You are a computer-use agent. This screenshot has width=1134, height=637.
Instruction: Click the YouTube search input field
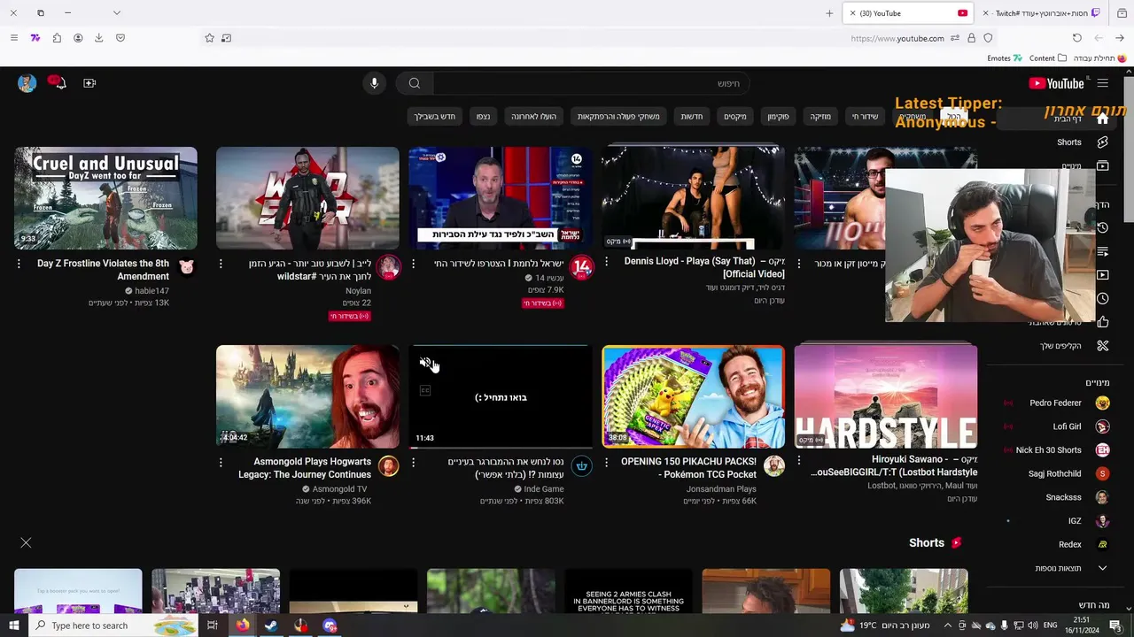[589, 83]
